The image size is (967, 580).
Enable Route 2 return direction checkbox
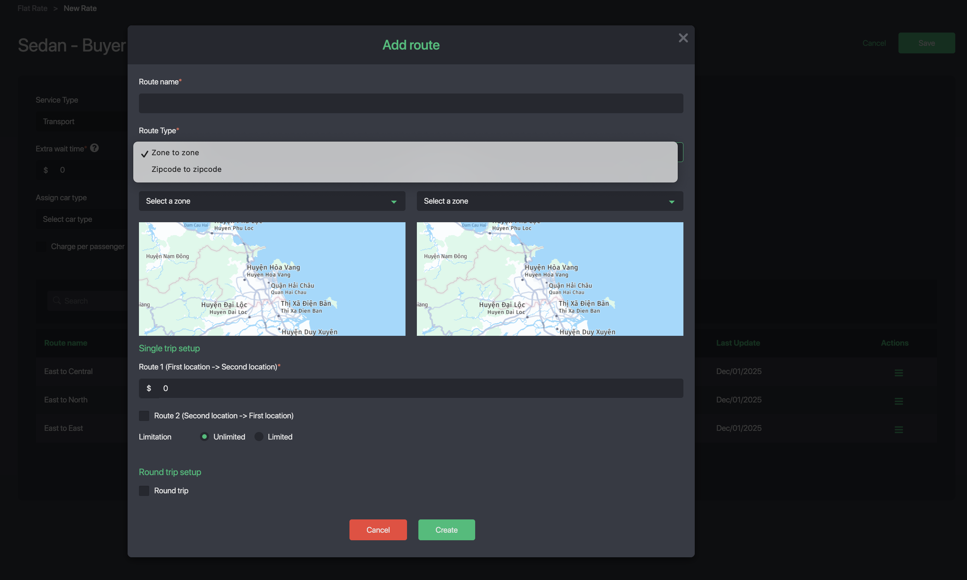144,415
